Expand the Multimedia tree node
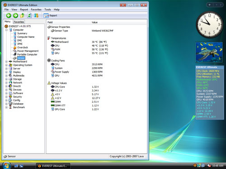Viewport: 226px width, 169px height. pyautogui.click(x=6, y=76)
